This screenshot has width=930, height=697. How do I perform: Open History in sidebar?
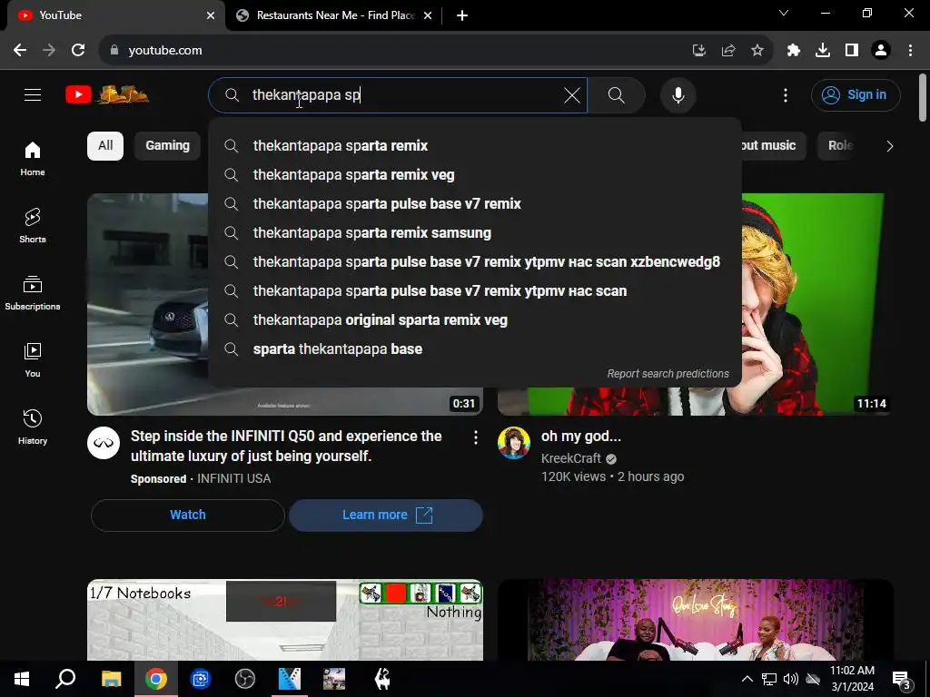33,427
